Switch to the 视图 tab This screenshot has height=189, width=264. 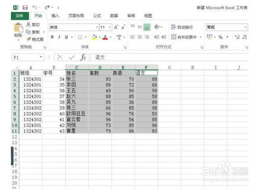click(x=148, y=16)
